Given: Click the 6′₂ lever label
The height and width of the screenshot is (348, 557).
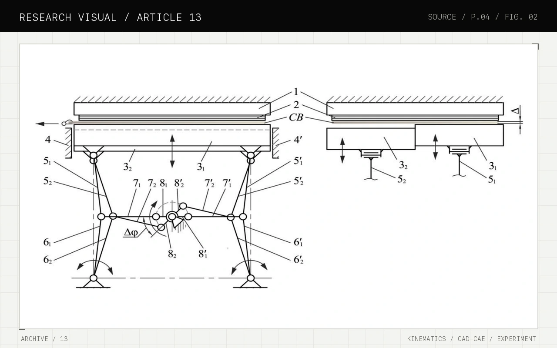Looking at the screenshot, I should (299, 260).
